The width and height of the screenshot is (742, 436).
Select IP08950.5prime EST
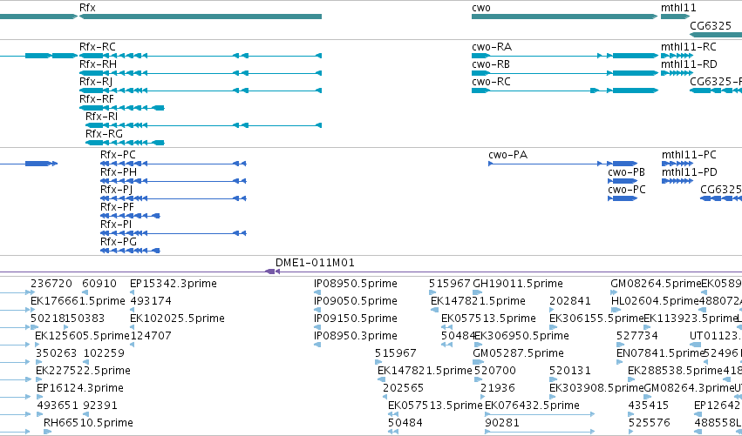(x=356, y=284)
